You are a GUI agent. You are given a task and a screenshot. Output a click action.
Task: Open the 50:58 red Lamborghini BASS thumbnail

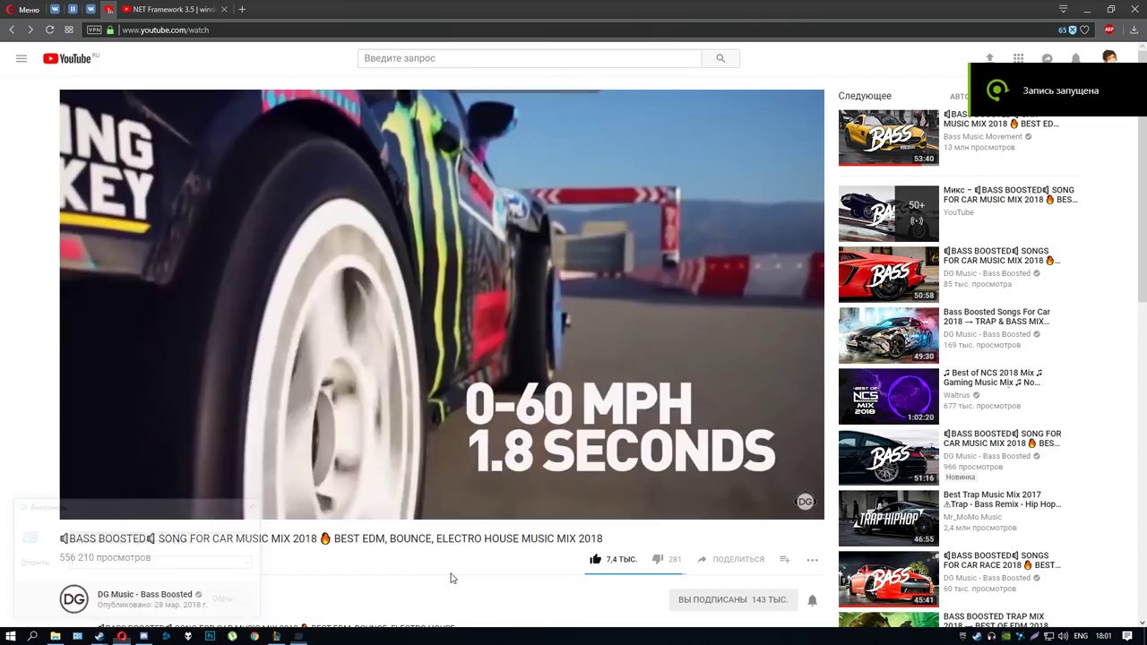(x=888, y=274)
